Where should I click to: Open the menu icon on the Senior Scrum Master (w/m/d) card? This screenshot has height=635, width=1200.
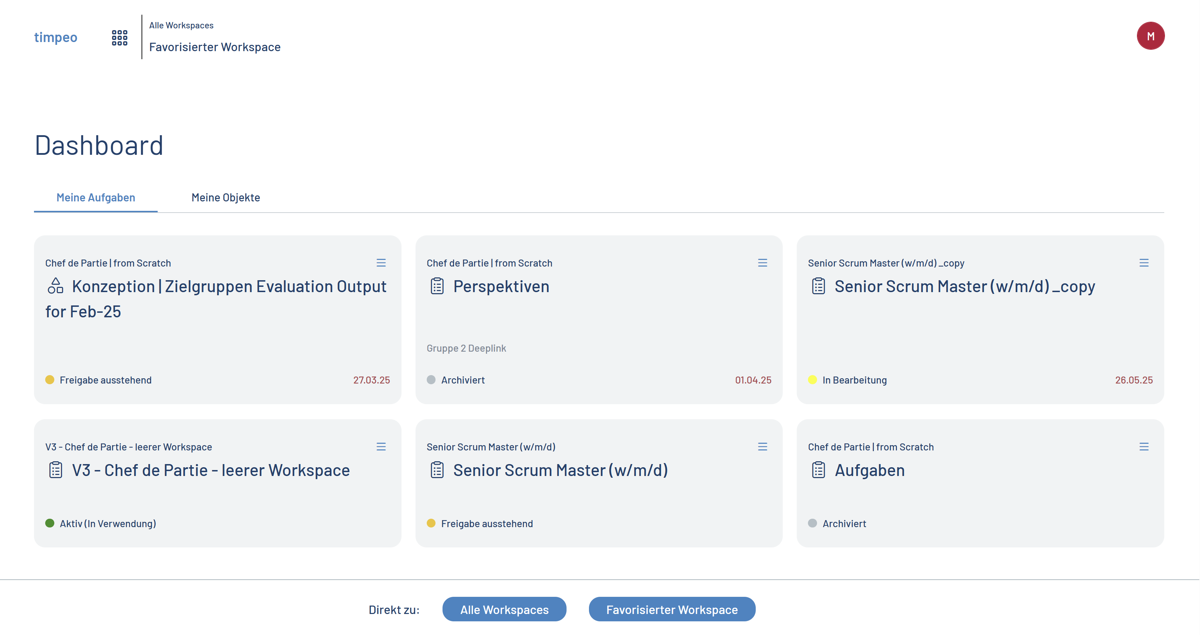point(762,447)
